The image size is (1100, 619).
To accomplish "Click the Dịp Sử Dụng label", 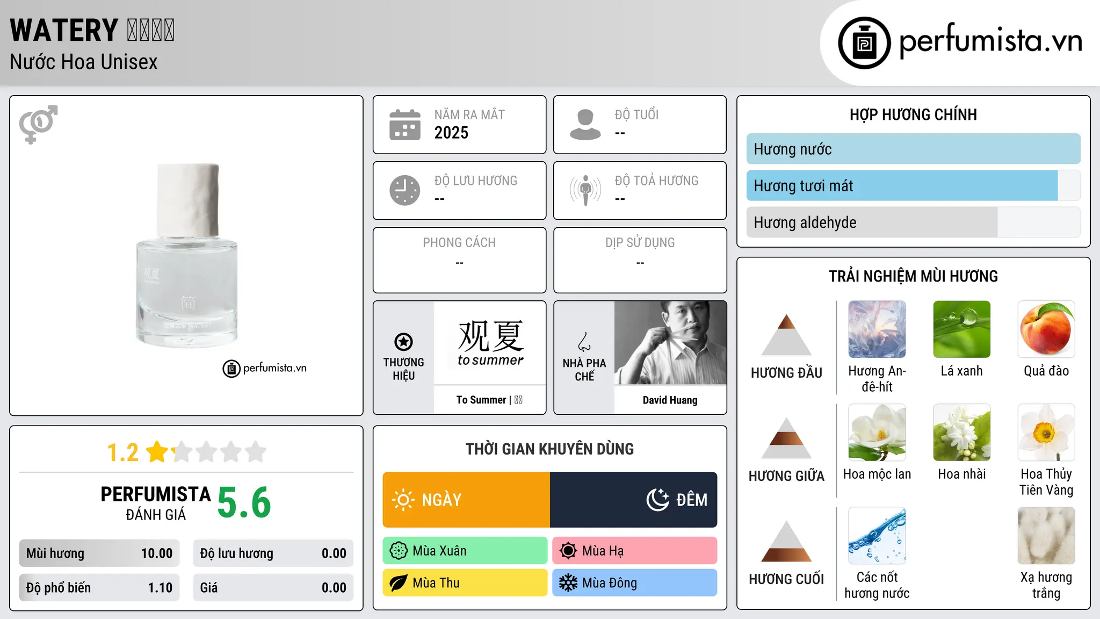I will click(640, 243).
